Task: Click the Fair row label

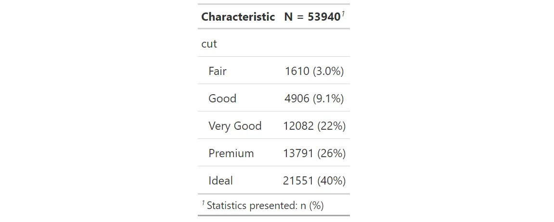Action: tap(217, 71)
